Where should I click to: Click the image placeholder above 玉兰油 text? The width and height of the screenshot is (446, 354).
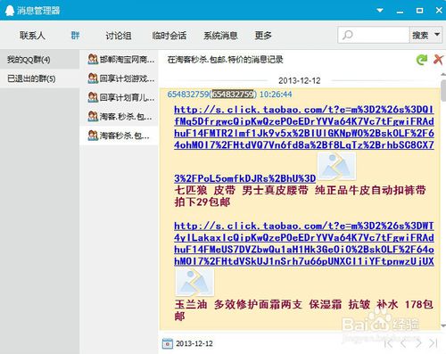(x=194, y=283)
